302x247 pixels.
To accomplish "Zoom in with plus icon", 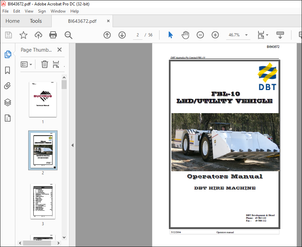I will coord(215,35).
